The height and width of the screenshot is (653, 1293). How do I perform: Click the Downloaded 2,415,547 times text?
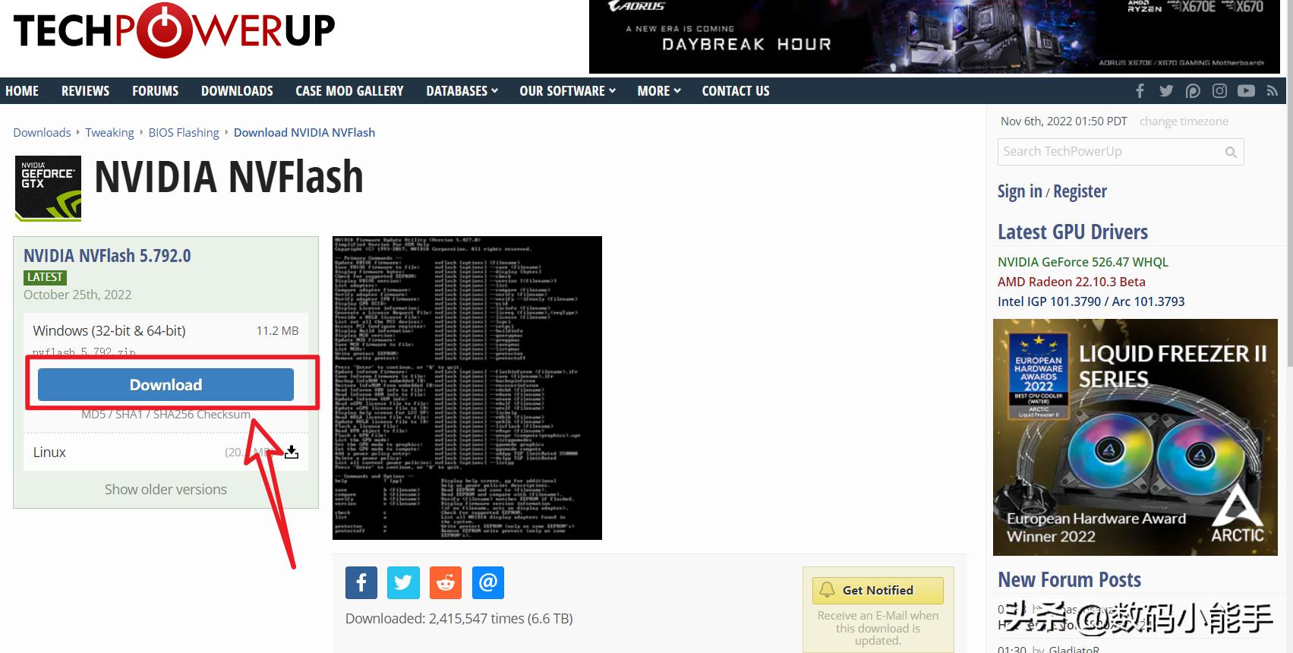(459, 619)
